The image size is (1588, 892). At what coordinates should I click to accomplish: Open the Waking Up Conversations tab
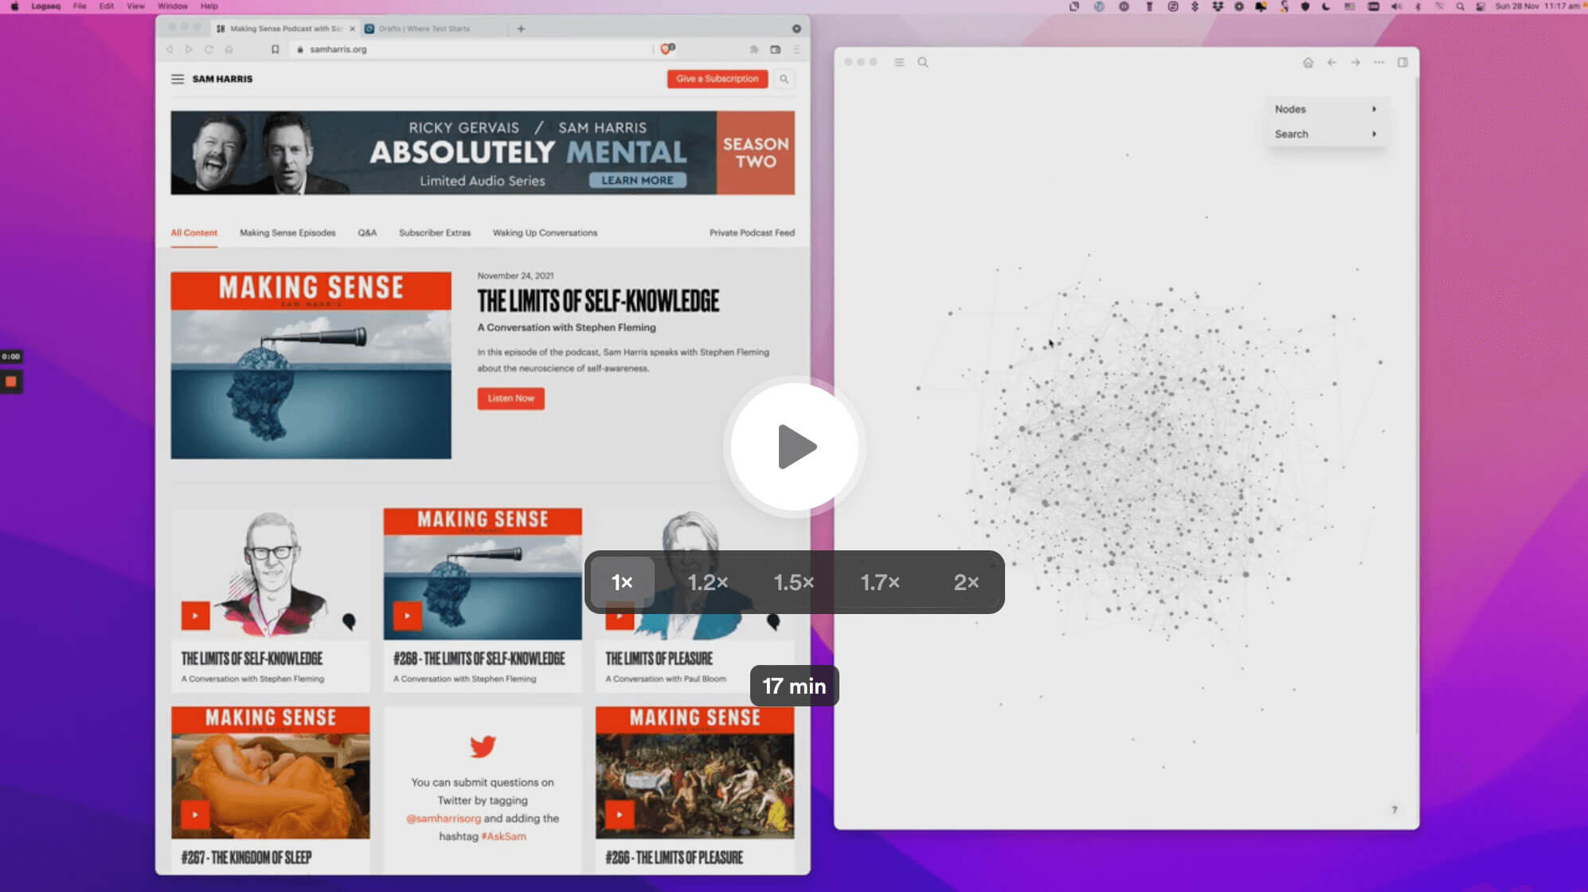(x=545, y=233)
